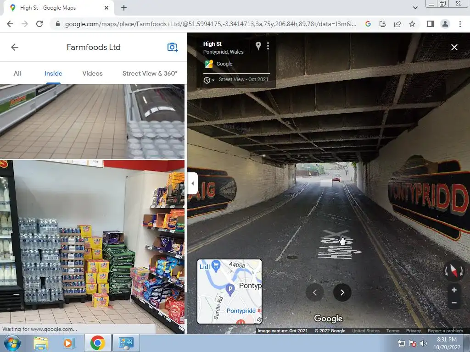Click the Google logo in Street View
Viewport: 470px width, 352px height.
(328, 319)
